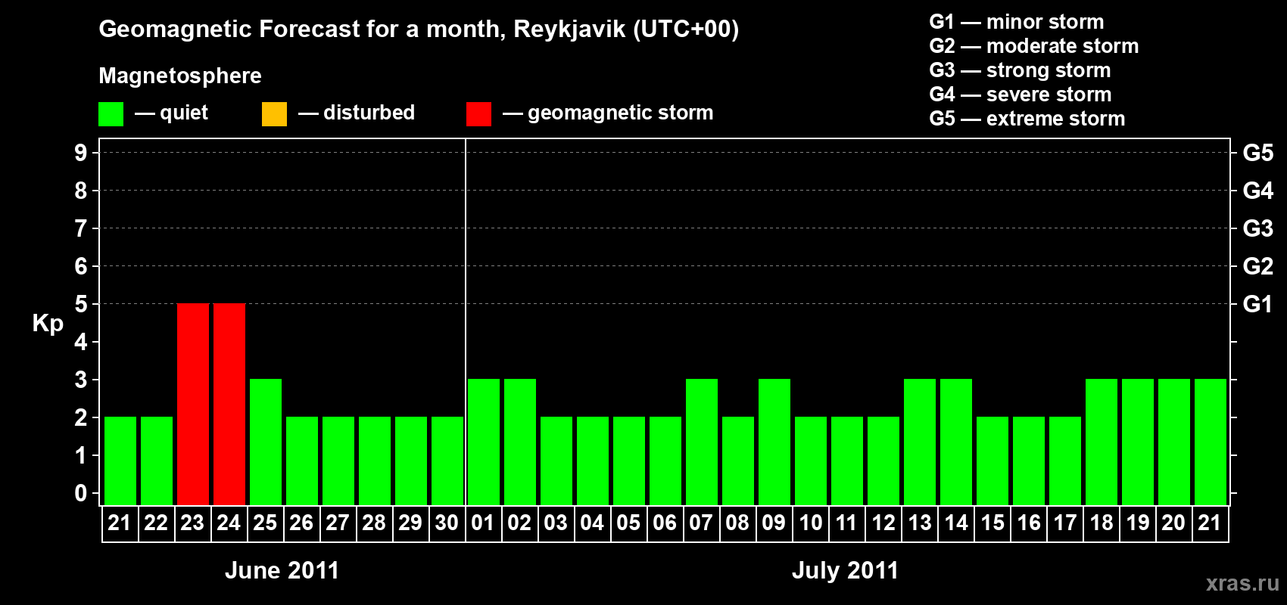Click the 'Magnetosphere' heading

(180, 76)
